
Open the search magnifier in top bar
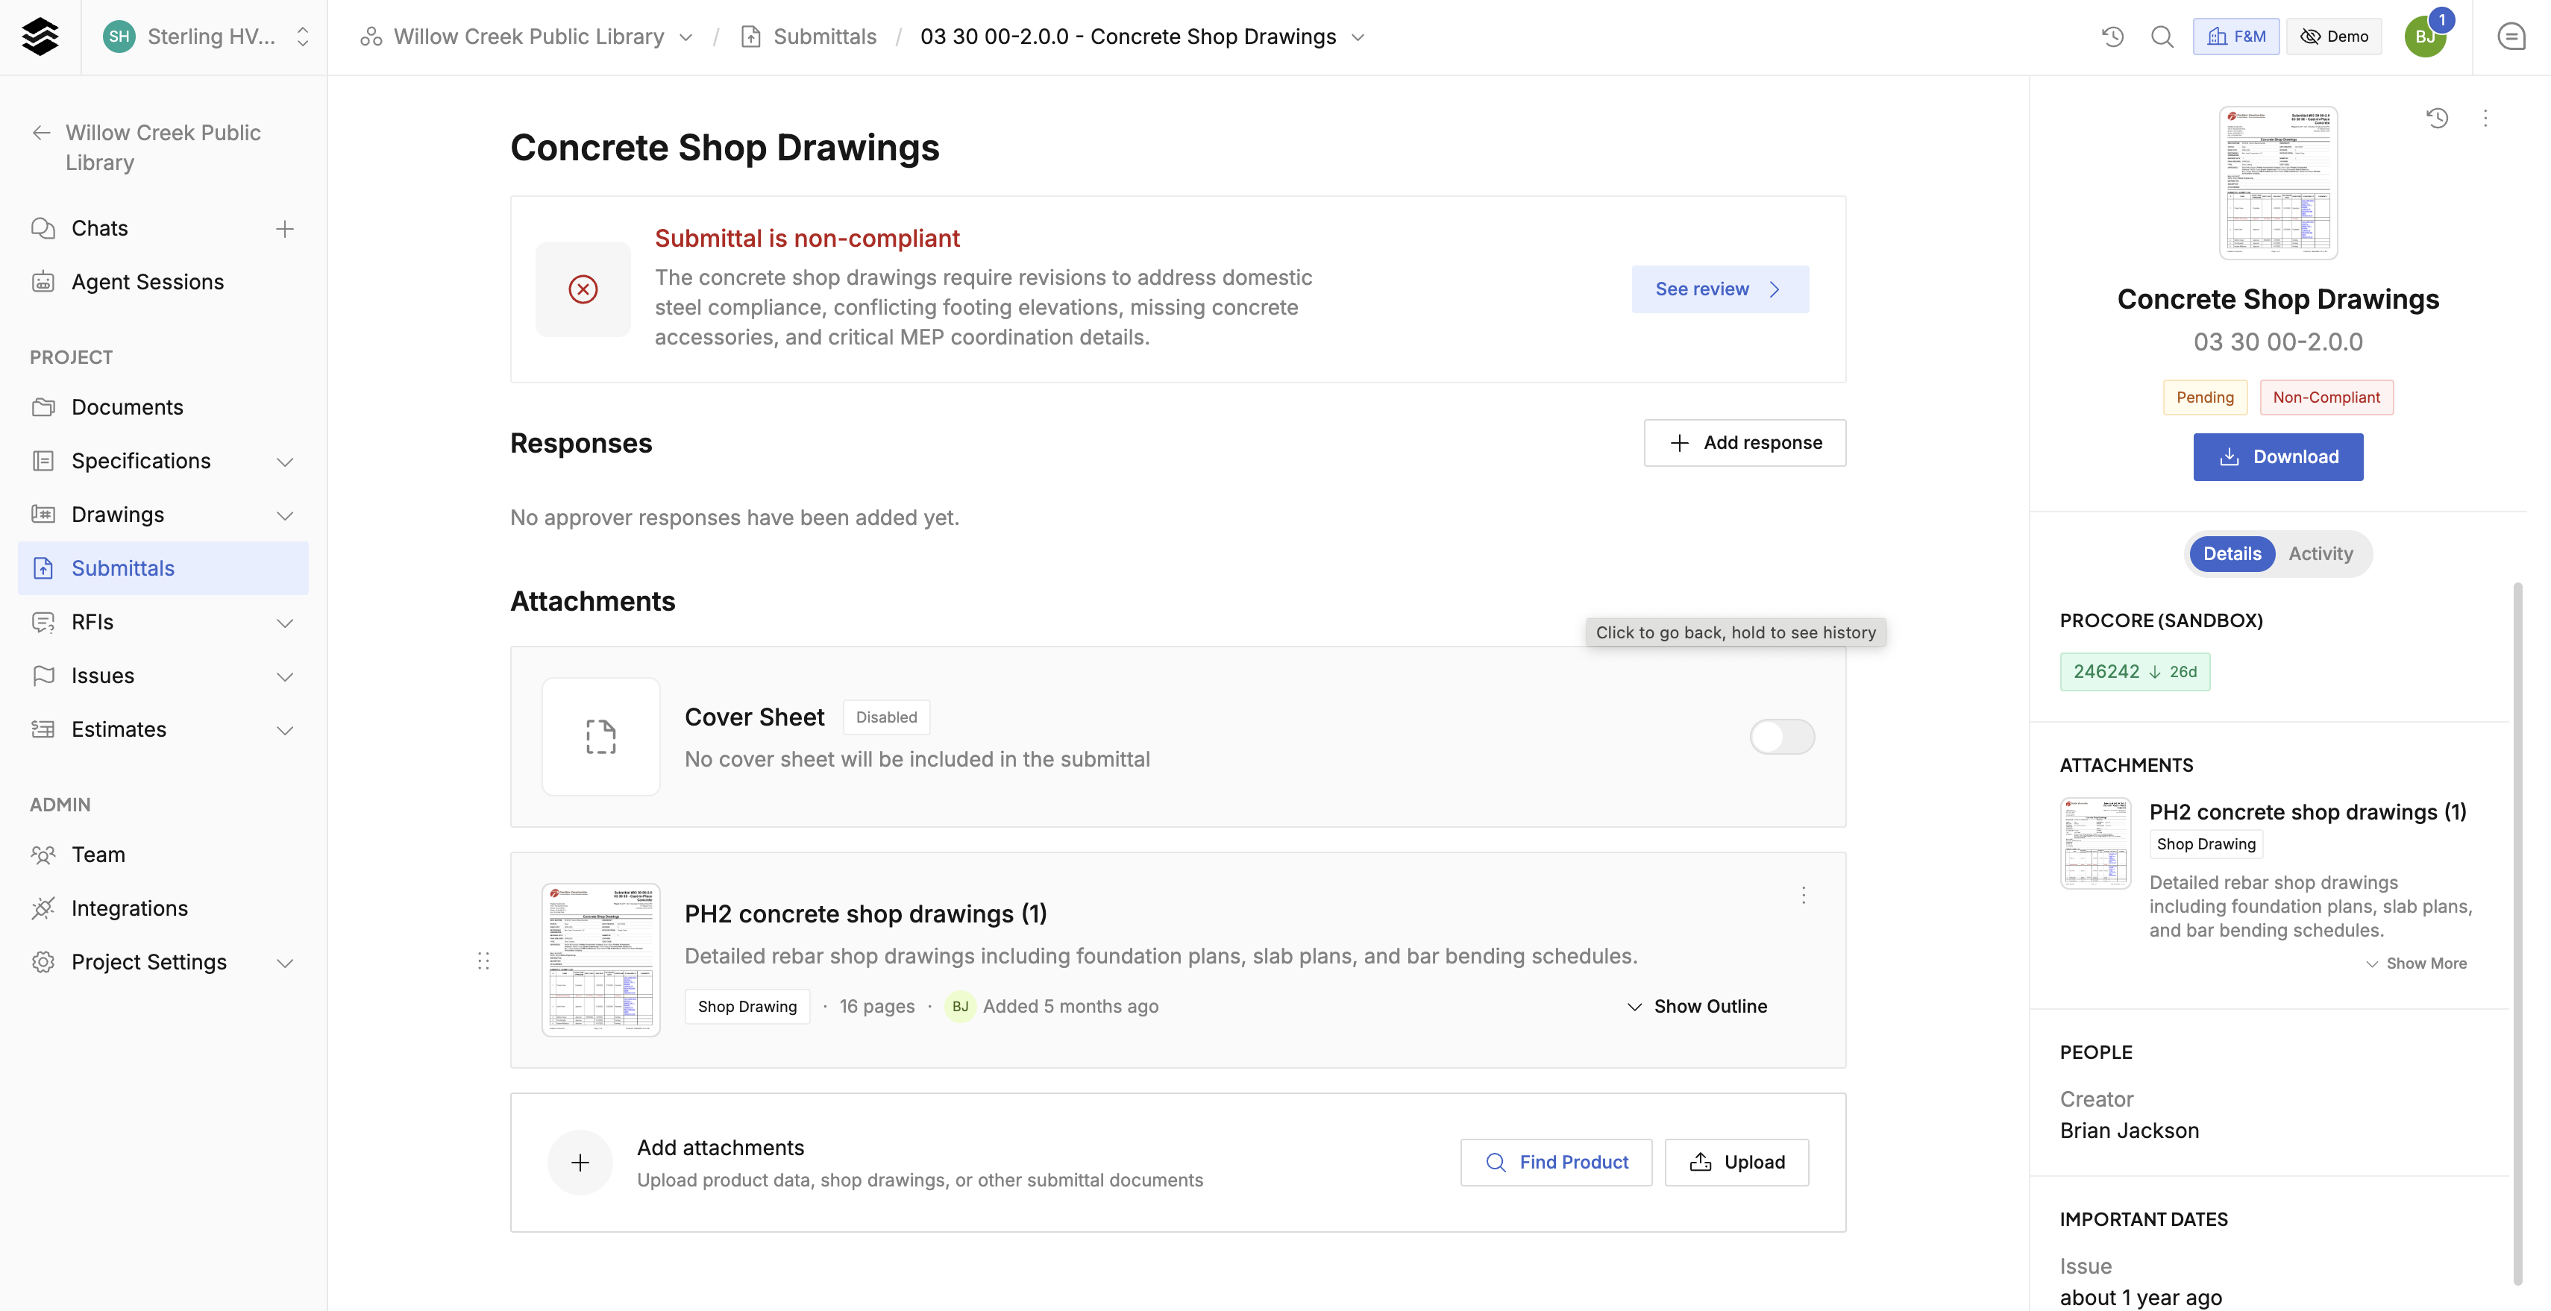pos(2162,37)
